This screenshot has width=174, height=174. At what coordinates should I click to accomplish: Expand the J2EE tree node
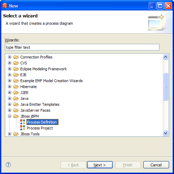10,93
